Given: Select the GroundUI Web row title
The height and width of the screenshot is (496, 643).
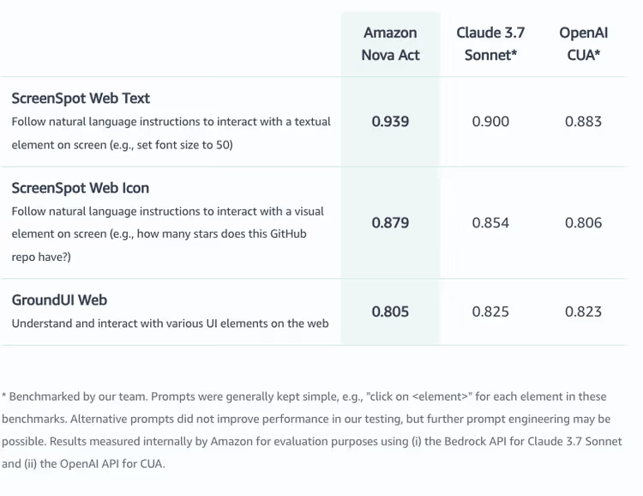Looking at the screenshot, I should pyautogui.click(x=59, y=300).
